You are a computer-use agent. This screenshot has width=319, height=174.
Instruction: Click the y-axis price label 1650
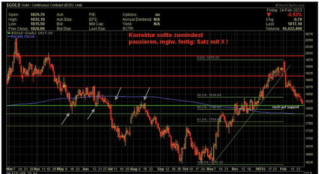pyautogui.click(x=309, y=154)
